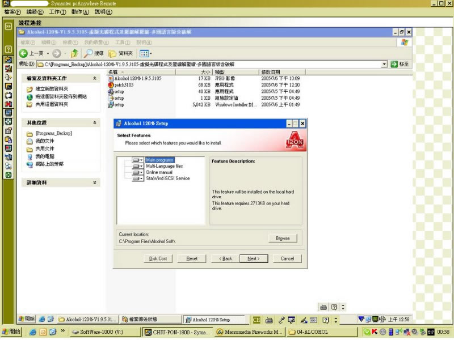Select the 5,042 KB setup Windows Installer file
Image resolution: width=454 pixels, height=340 pixels.
point(116,105)
